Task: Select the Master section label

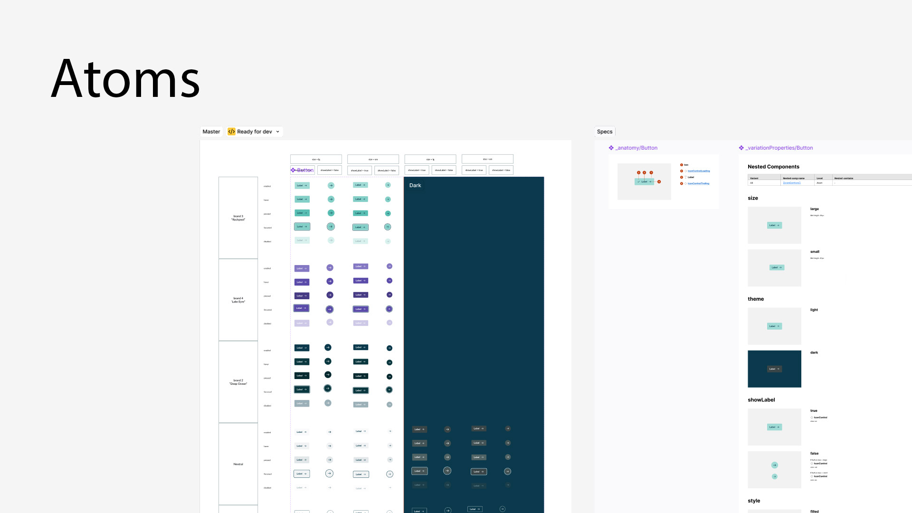Action: pyautogui.click(x=211, y=132)
